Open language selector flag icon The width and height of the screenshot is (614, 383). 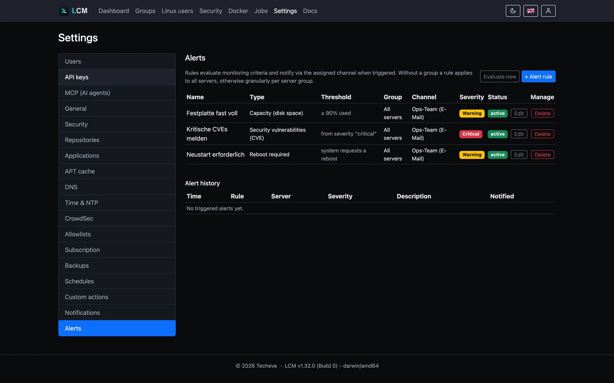coord(530,11)
